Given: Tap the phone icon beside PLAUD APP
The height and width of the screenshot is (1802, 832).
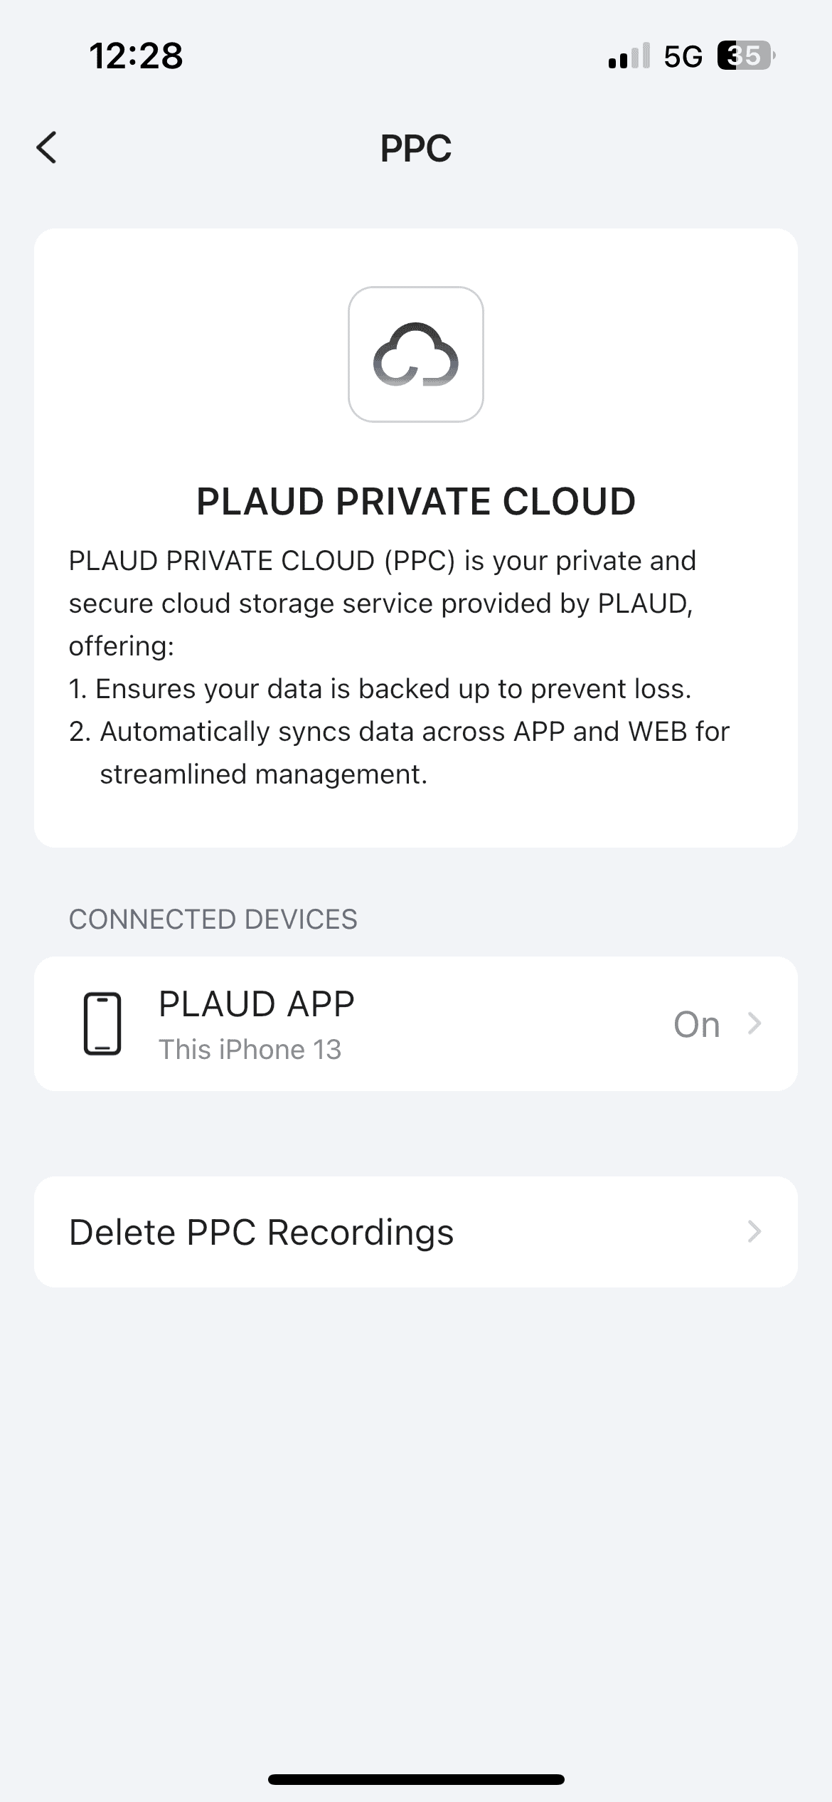Looking at the screenshot, I should 102,1023.
